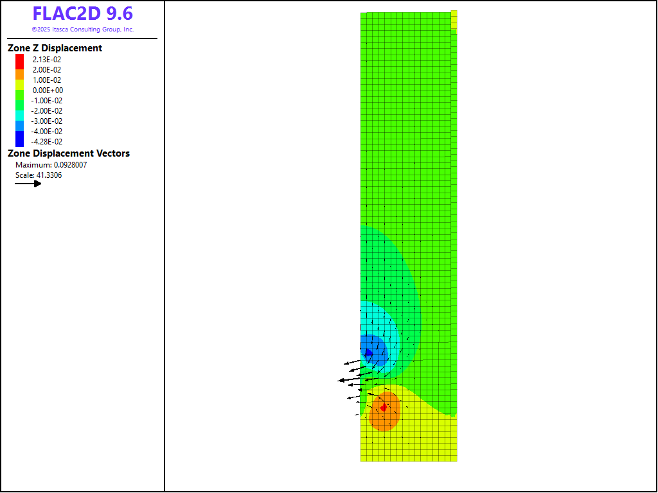658x493 pixels.
Task: Select the Zone Displacement Vectors legend heading
Action: tap(69, 153)
